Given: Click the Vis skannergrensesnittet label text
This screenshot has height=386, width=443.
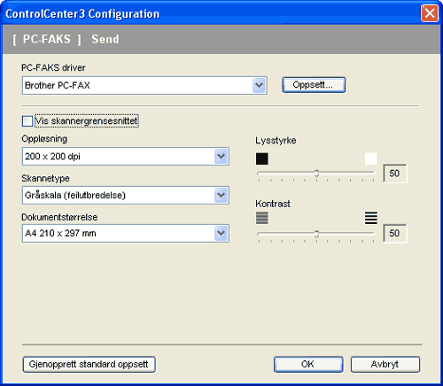Looking at the screenshot, I should tap(87, 121).
